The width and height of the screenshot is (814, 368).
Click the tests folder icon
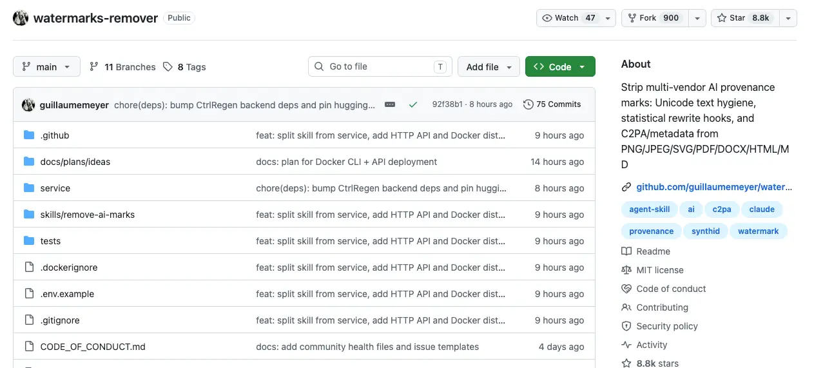click(x=29, y=241)
